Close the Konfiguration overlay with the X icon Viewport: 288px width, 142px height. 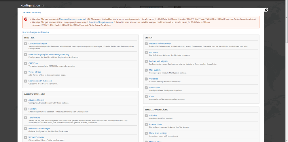point(266,10)
